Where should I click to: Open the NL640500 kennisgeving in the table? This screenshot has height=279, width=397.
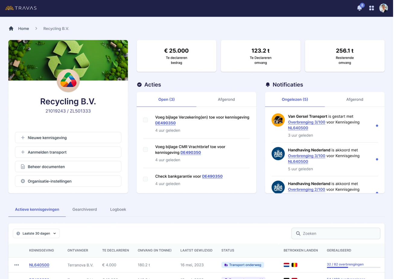(40, 268)
